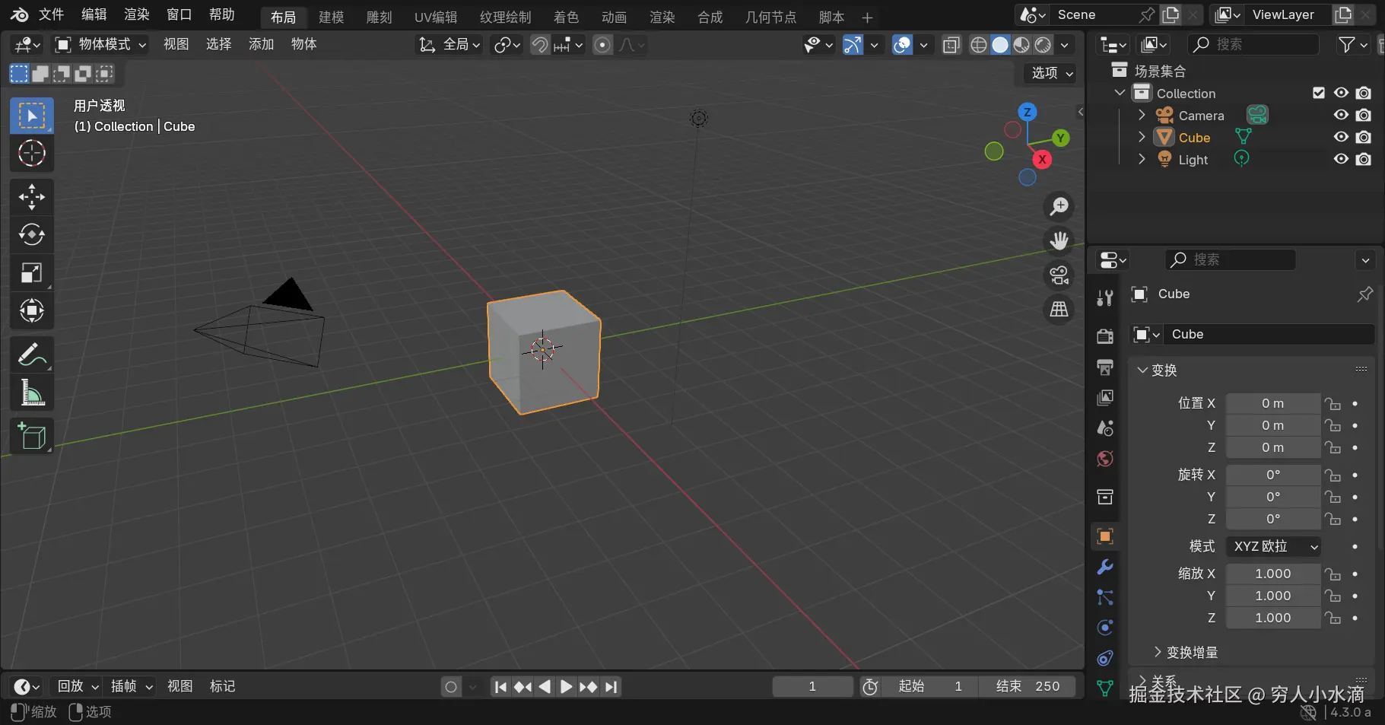Open the World properties tab

(1104, 459)
